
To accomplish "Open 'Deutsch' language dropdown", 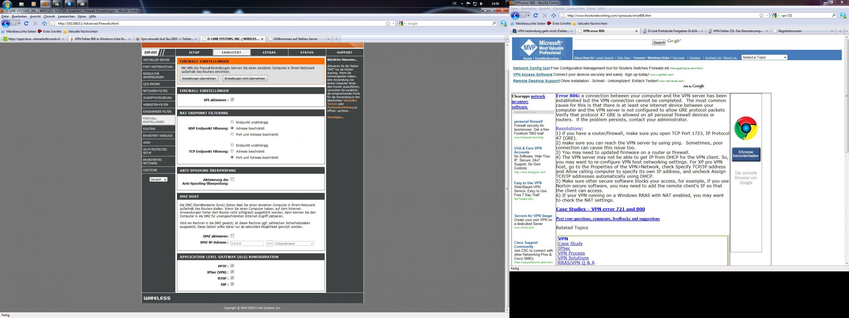I will [158, 180].
